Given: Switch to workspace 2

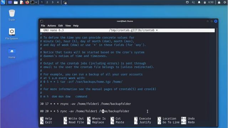Looking at the screenshot, I should [x=47, y=2].
